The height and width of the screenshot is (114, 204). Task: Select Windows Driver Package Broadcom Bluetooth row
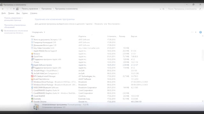click(54, 85)
